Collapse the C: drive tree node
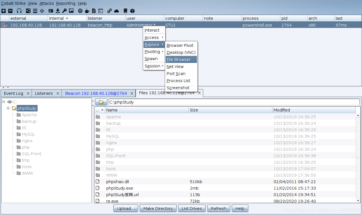The image size is (362, 215). [x=3, y=102]
